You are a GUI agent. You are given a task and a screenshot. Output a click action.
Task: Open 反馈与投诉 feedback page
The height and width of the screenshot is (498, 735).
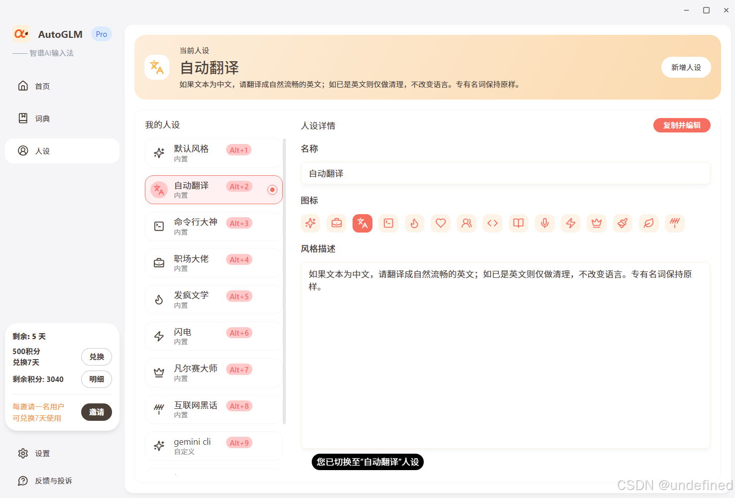(x=62, y=481)
